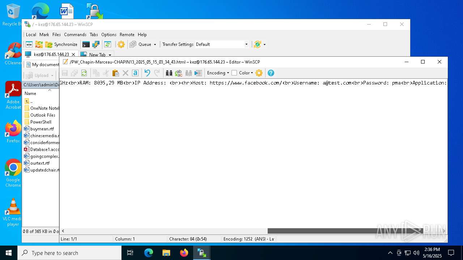Click the Save All icon in editor
The height and width of the screenshot is (260, 463).
pos(75,73)
